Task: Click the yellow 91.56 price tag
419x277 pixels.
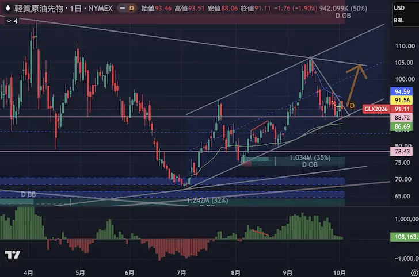Action: coord(402,100)
